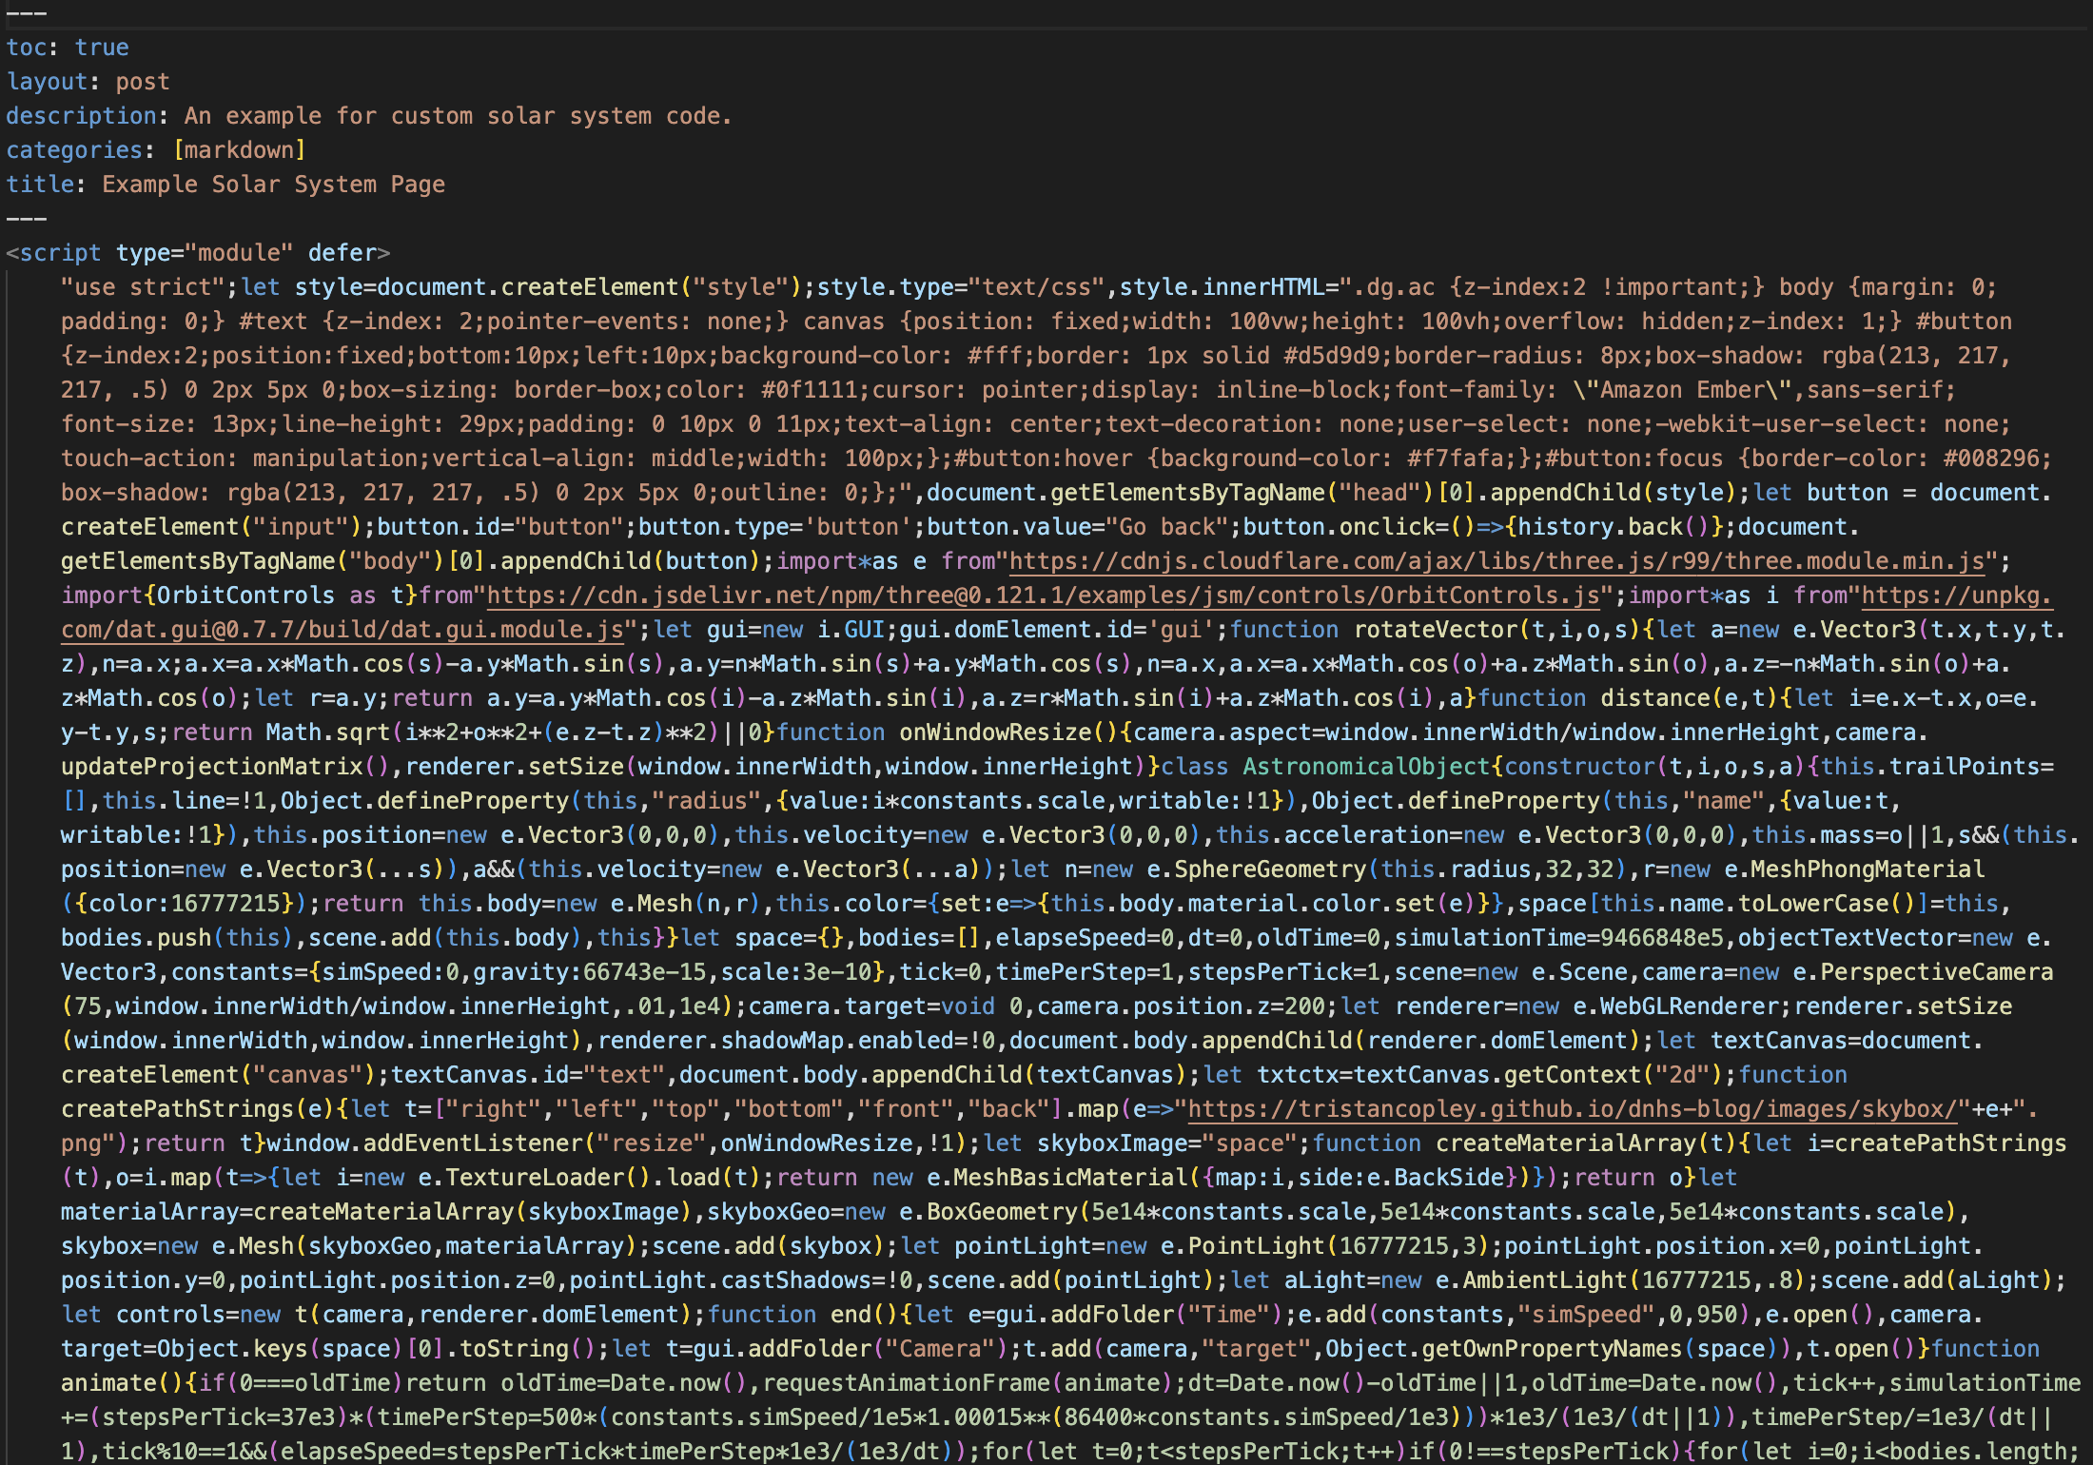This screenshot has width=2093, height=1465.
Task: Click the 'Example Solar System Page' title text
Action: coord(273,185)
